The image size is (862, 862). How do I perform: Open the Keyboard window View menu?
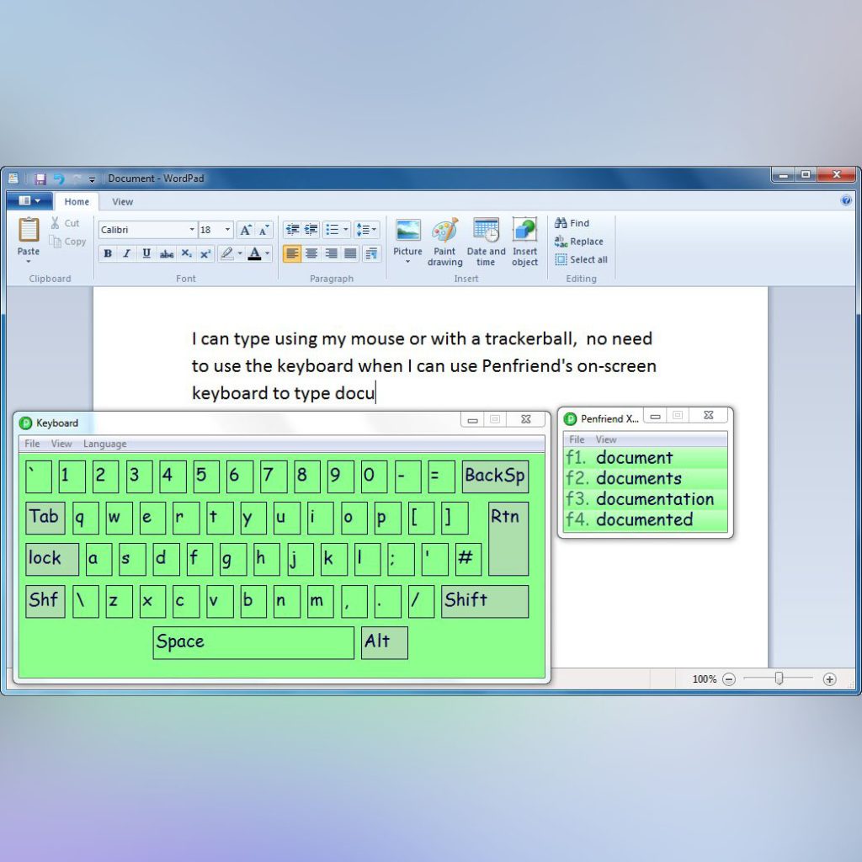click(61, 444)
